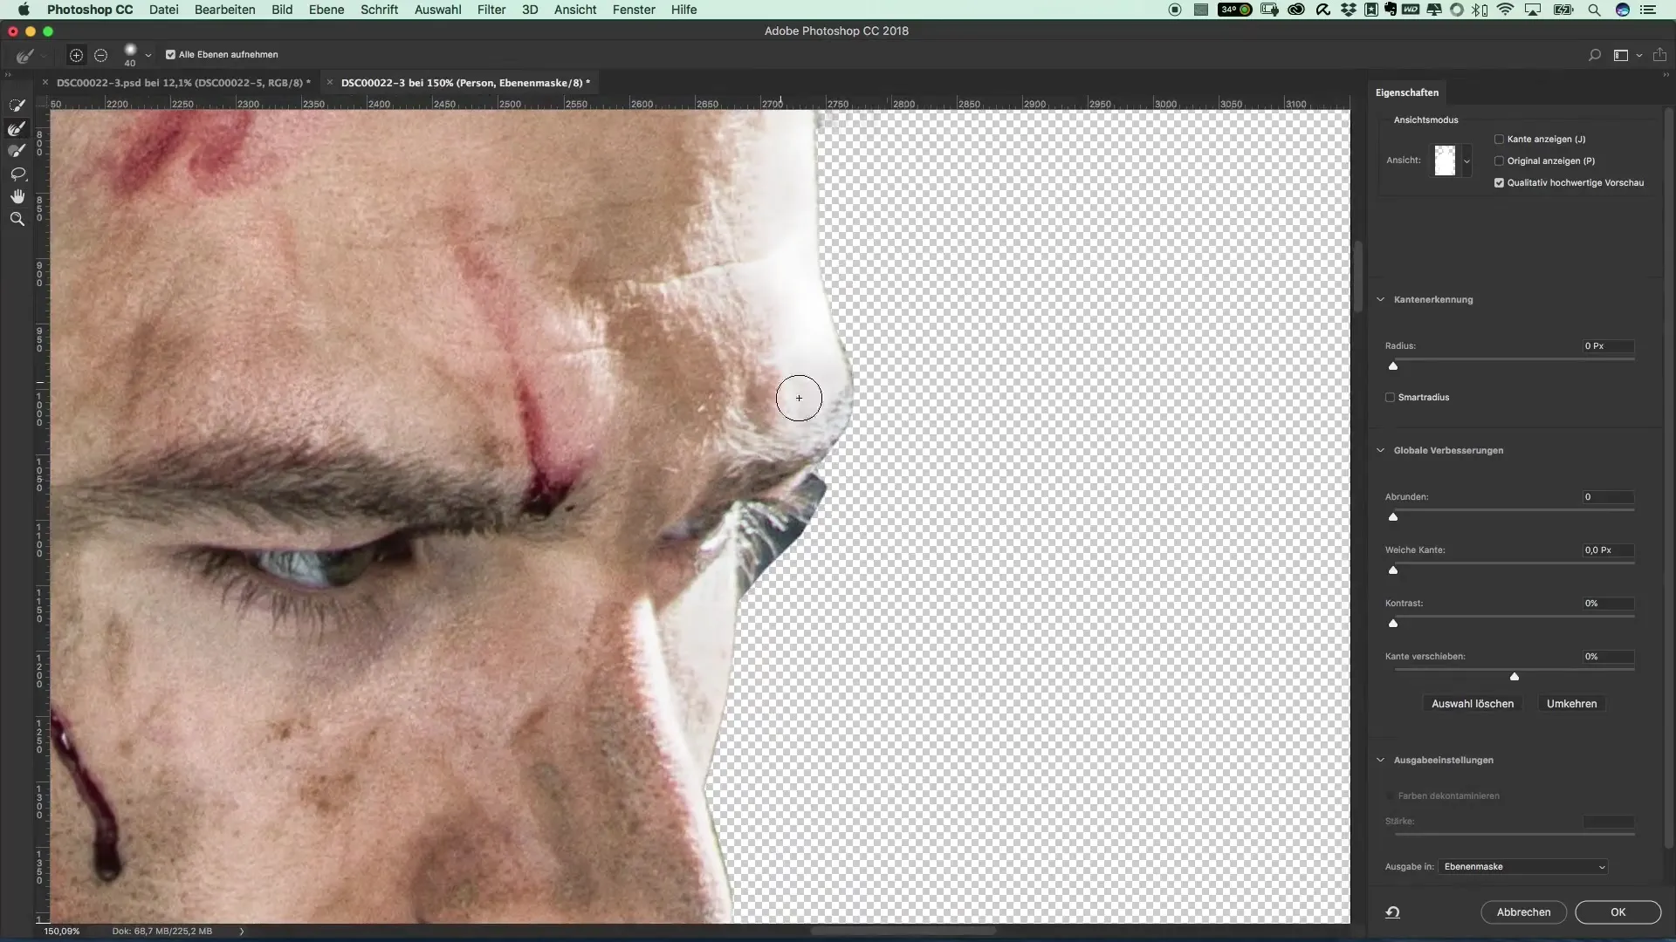Click reset workspace arrow icon at bottom
This screenshot has height=942, width=1676.
(1392, 912)
